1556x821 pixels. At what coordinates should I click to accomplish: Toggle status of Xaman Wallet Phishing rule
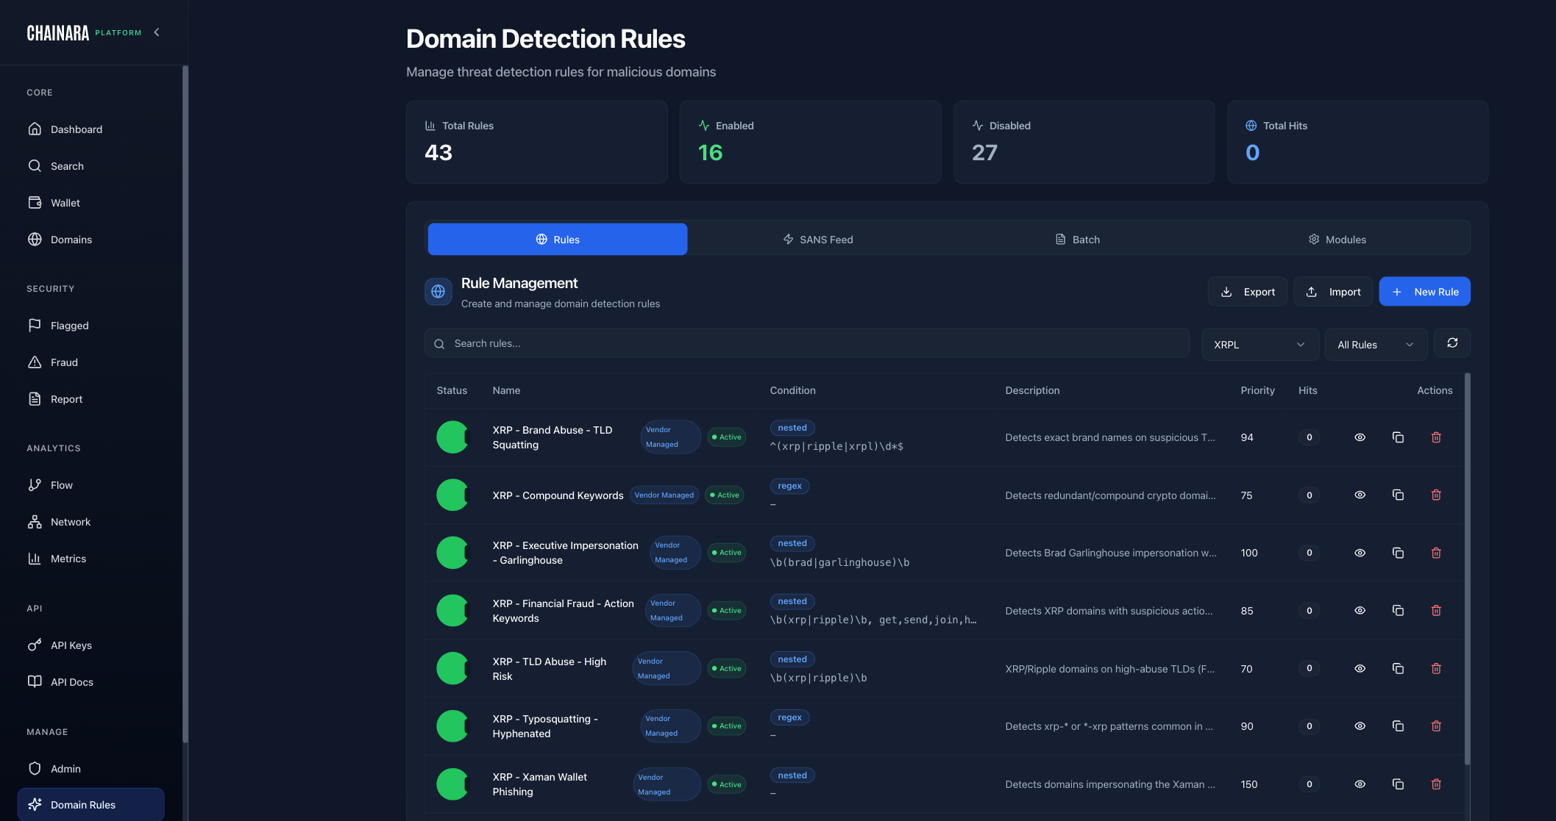pyautogui.click(x=452, y=784)
